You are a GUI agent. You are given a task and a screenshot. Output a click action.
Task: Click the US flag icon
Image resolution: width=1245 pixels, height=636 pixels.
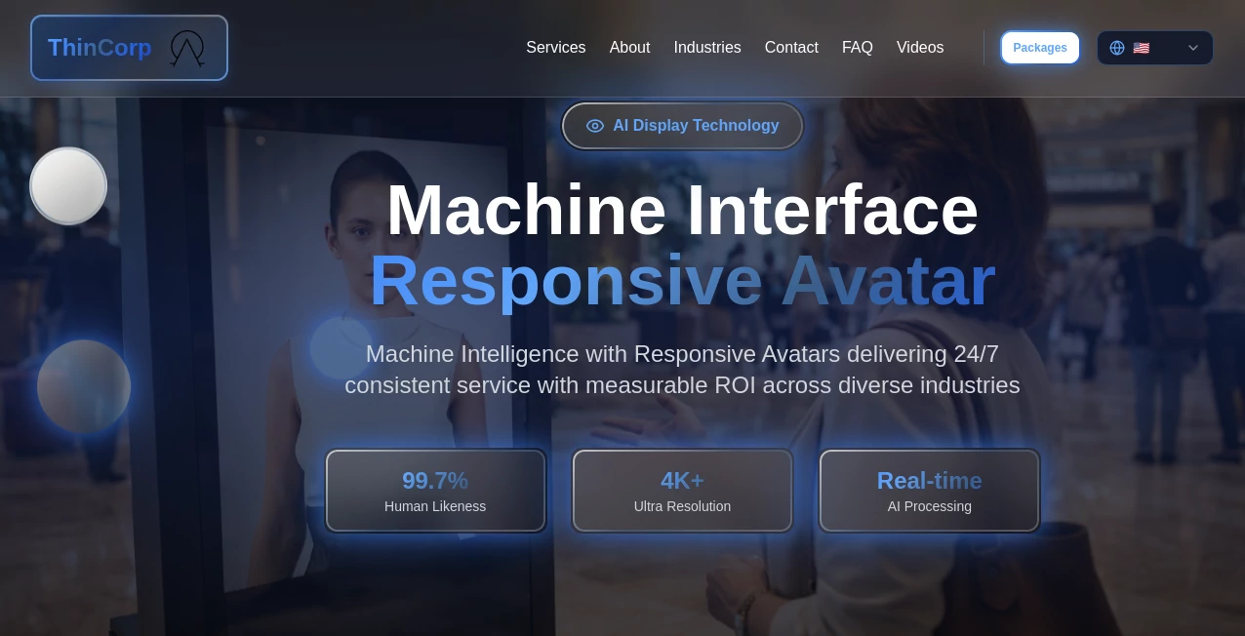point(1141,48)
